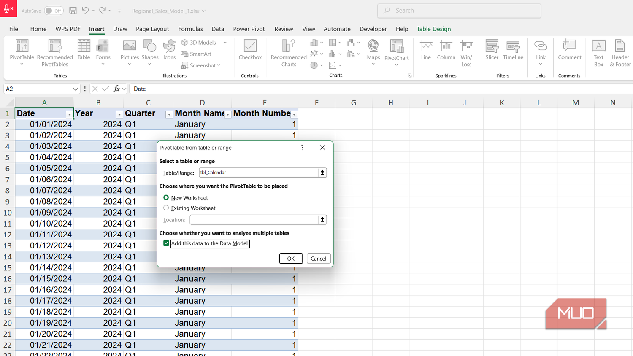Screen dimensions: 633x356
Task: Open the Year column filter dropdown
Action: 119,114
